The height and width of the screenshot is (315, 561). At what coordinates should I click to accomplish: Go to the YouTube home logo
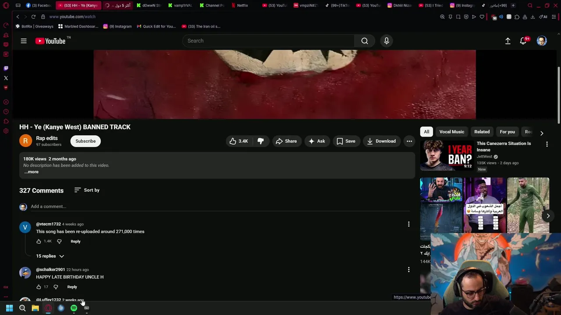pos(50,41)
